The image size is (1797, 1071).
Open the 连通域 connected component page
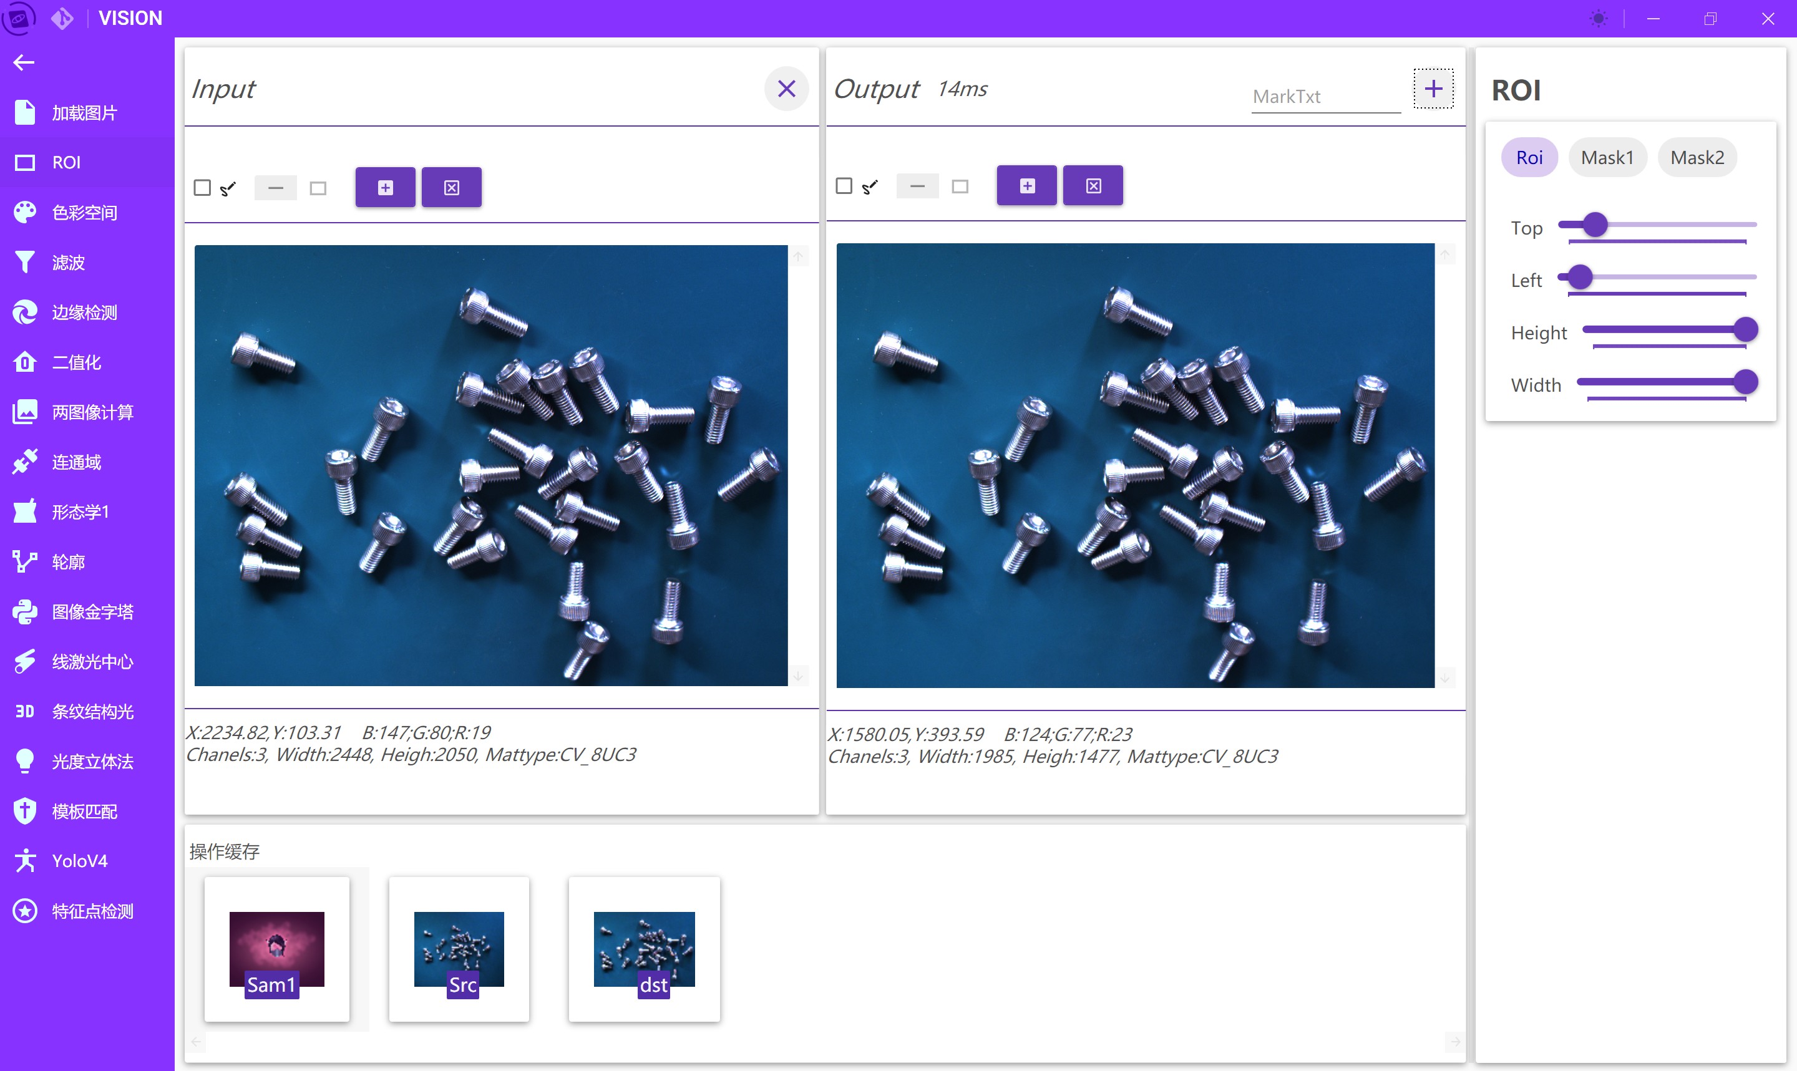[x=75, y=462]
